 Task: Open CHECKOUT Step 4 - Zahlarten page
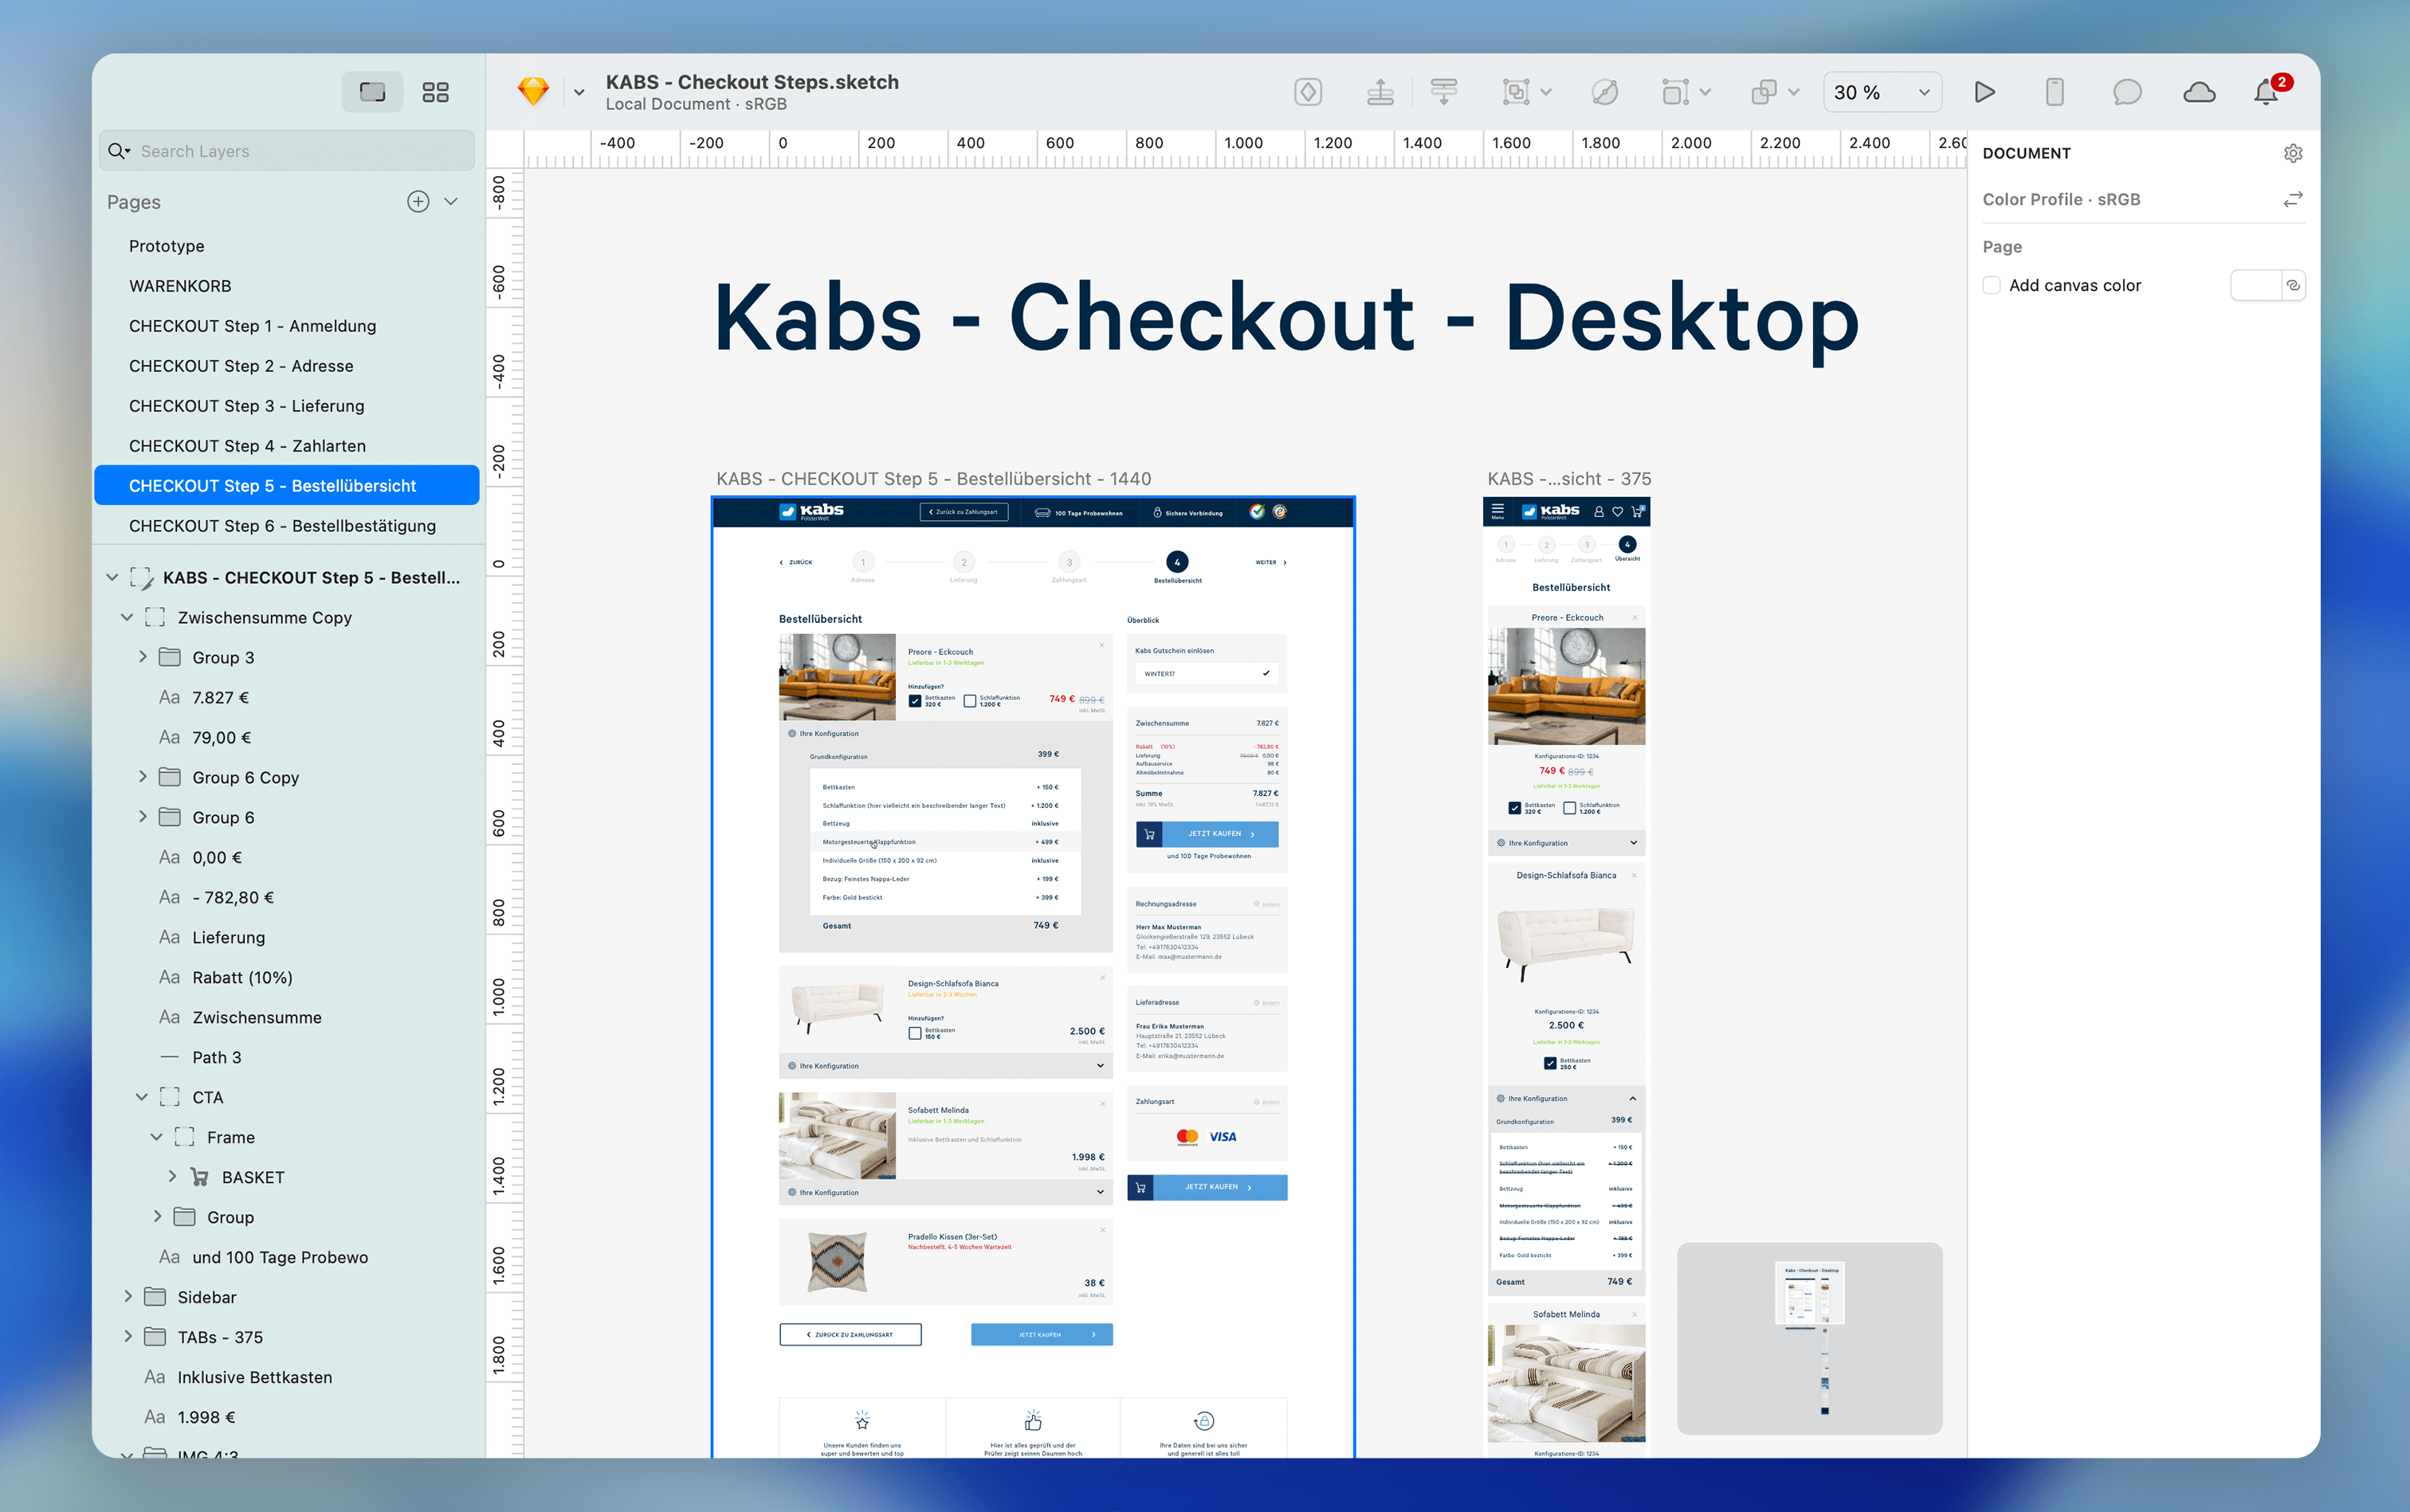(x=247, y=446)
